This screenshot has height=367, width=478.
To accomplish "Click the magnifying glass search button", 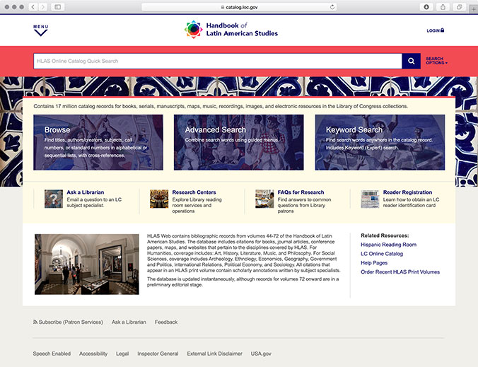I will click(x=411, y=61).
